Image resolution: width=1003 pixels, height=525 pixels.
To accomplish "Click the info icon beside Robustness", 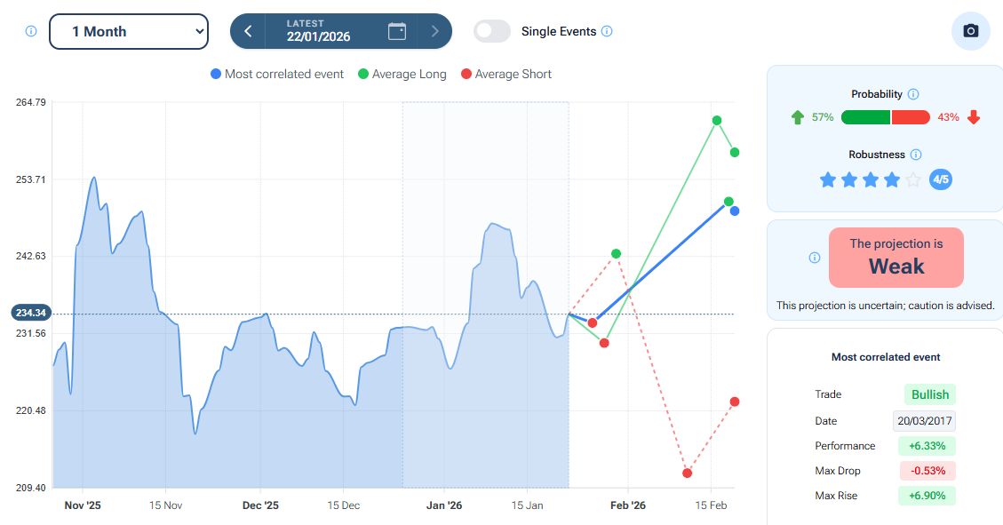I will pos(916,155).
